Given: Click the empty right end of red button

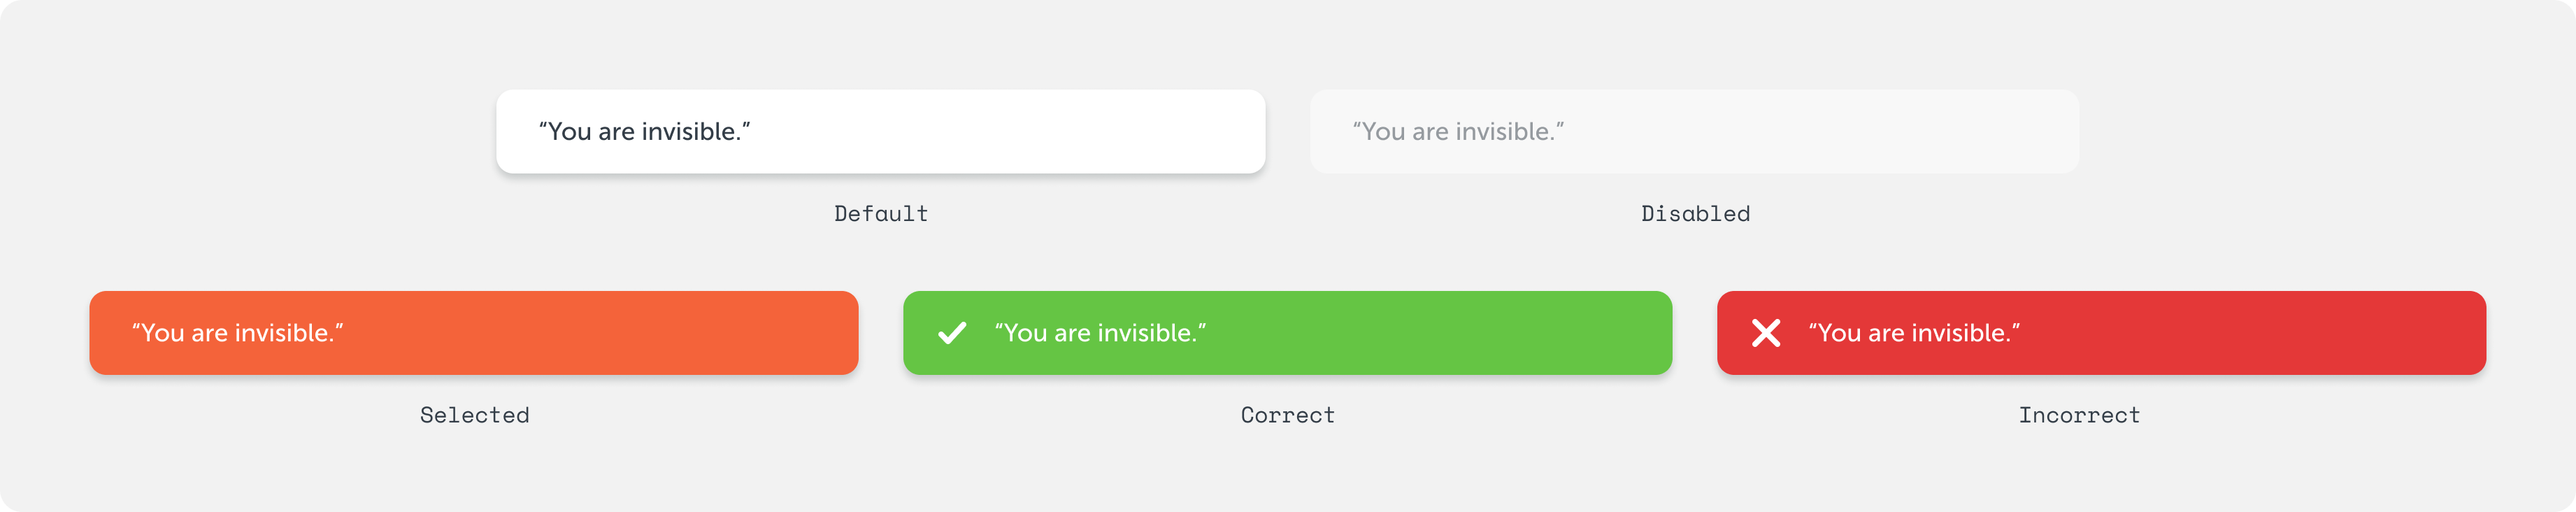Looking at the screenshot, I should [x=2380, y=333].
